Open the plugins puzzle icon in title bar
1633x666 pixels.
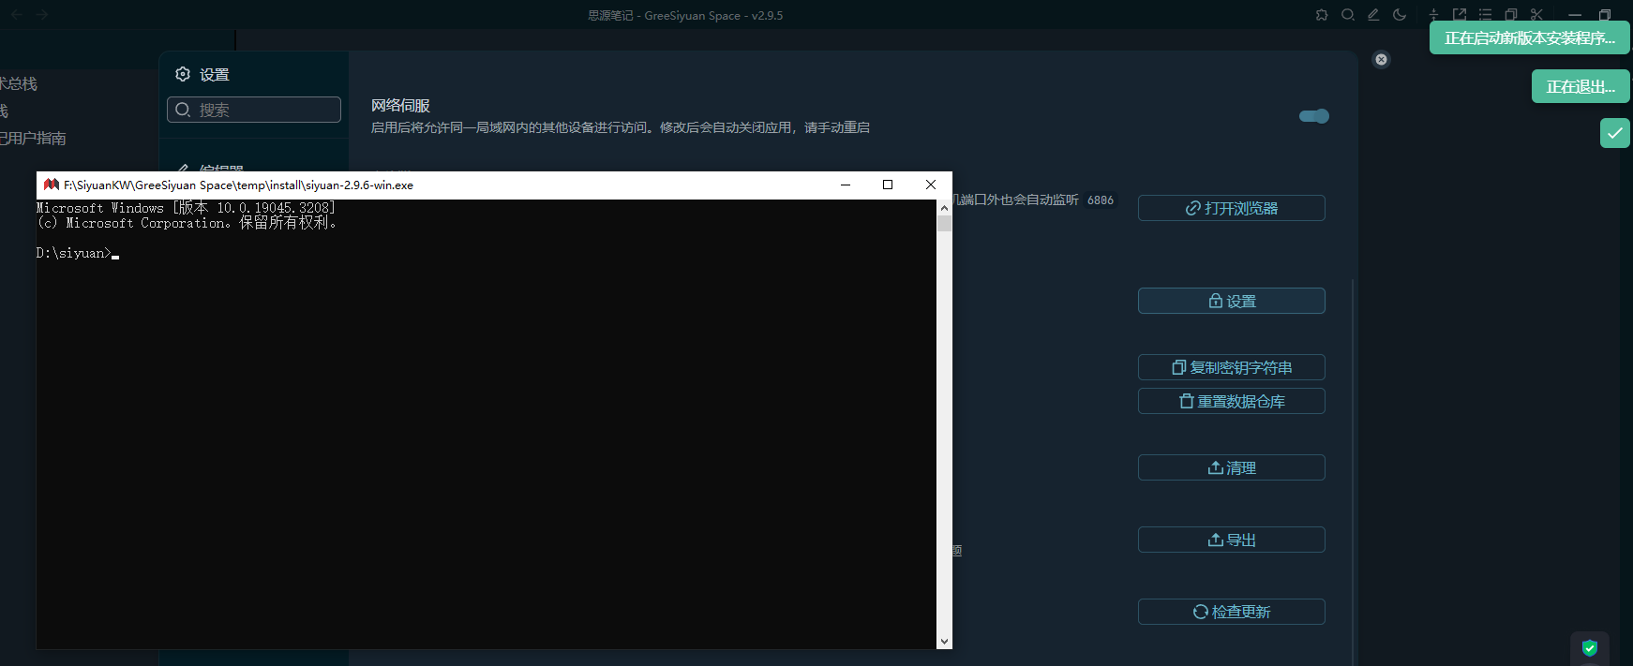[1322, 15]
